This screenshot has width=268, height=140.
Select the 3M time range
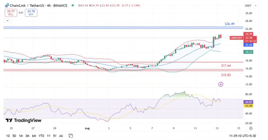pos(27,136)
